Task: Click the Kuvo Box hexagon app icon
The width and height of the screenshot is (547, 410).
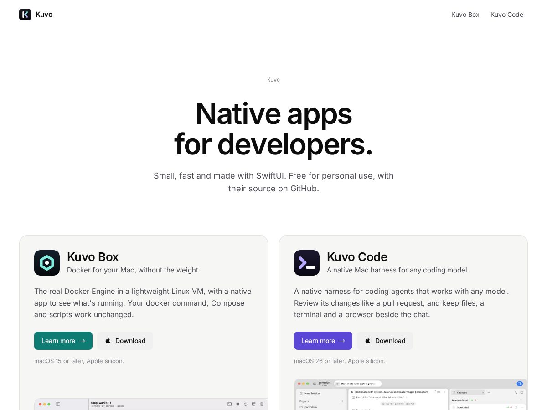Action: pos(47,263)
